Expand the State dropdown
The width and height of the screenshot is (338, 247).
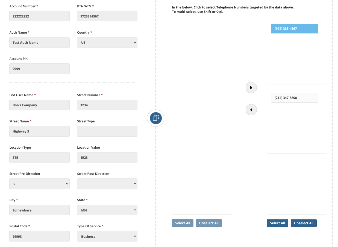click(x=107, y=210)
